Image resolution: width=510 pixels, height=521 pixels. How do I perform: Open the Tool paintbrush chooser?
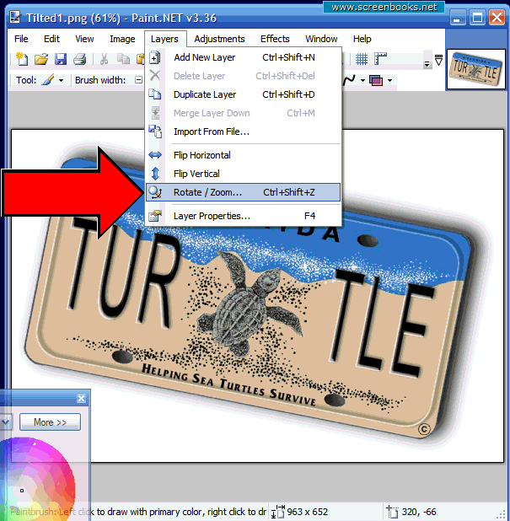(52, 80)
